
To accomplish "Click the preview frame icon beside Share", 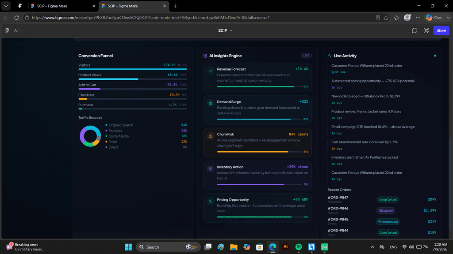I will (426, 30).
